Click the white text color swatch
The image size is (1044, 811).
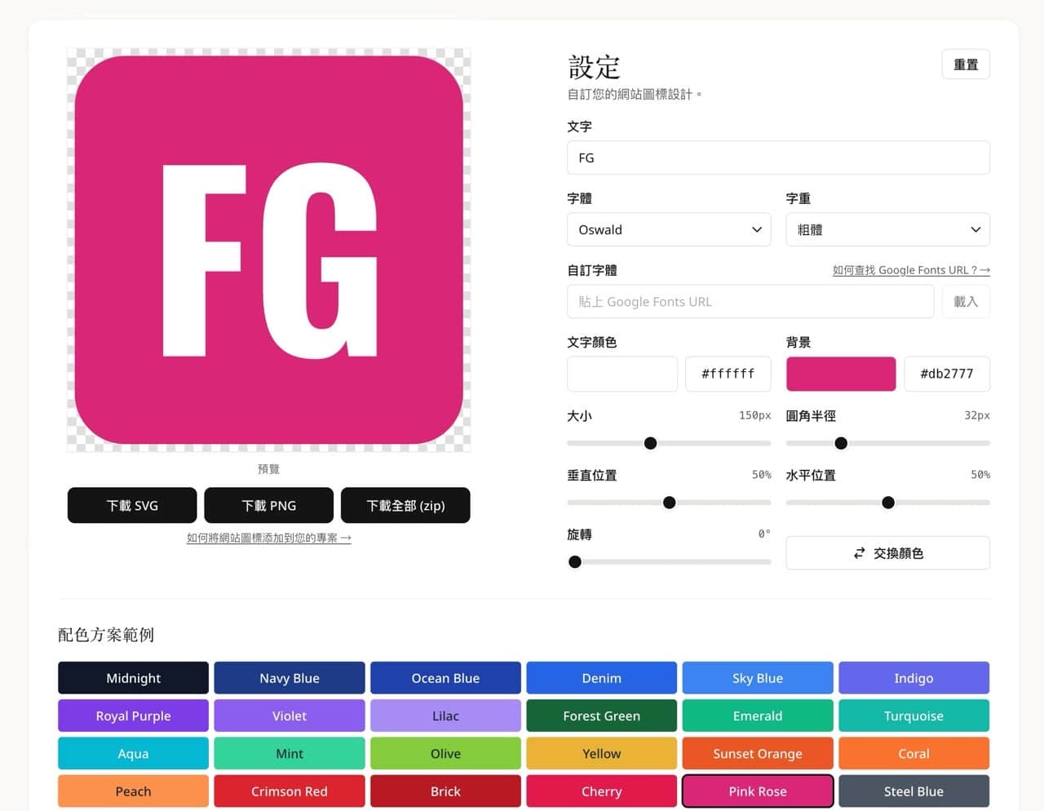(x=622, y=374)
